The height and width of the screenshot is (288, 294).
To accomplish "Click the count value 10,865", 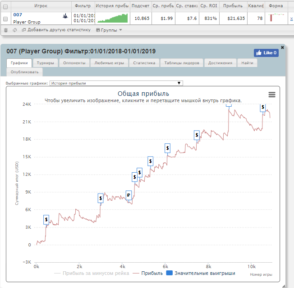I will point(142,18).
